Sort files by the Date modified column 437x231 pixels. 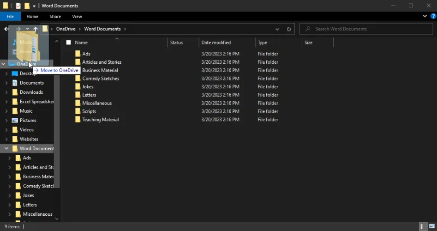click(x=216, y=43)
